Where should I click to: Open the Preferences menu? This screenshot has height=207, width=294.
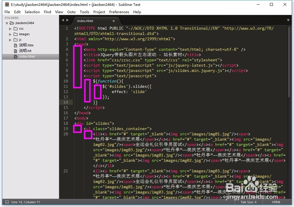point(119,12)
